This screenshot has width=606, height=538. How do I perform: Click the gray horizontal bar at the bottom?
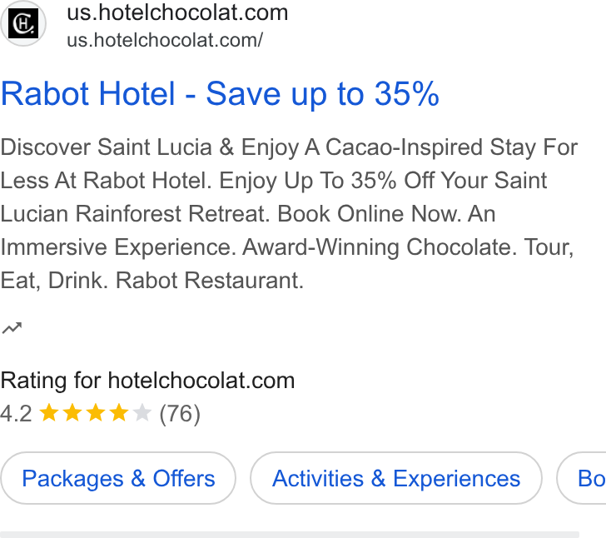tap(290, 535)
